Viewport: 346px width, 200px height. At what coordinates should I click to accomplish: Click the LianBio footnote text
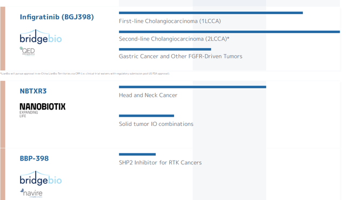pos(85,74)
